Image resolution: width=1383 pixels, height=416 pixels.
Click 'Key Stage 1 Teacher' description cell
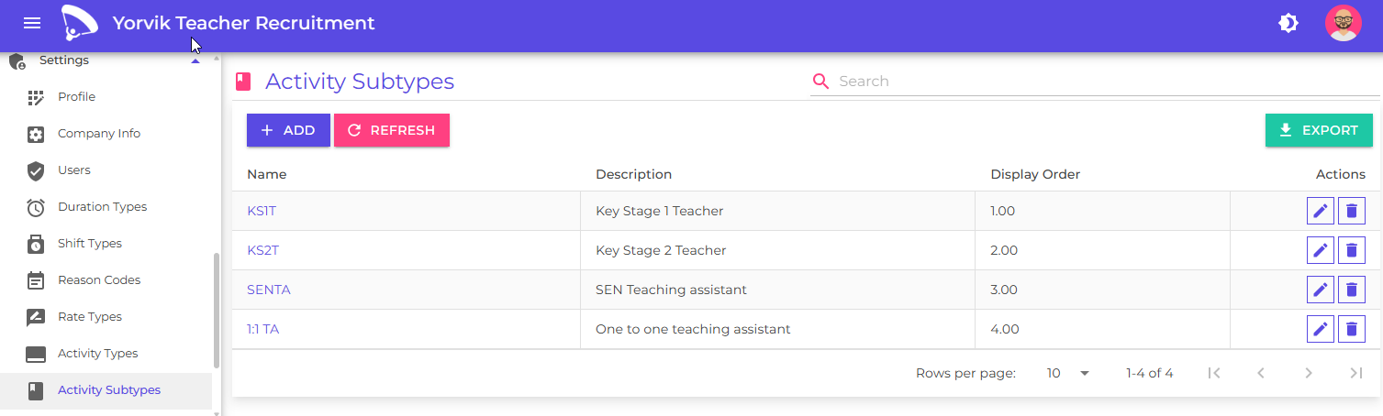pos(659,211)
